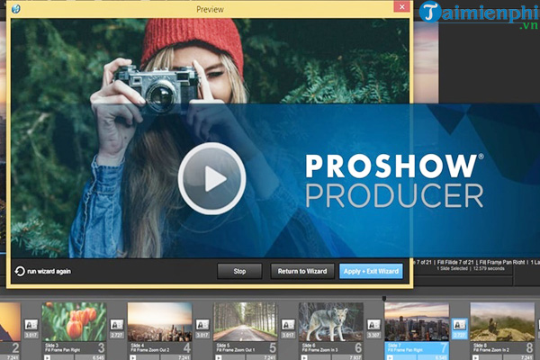540x360 pixels.
Task: Click the 2.727 transition time after Slide 7
Action: tap(459, 335)
